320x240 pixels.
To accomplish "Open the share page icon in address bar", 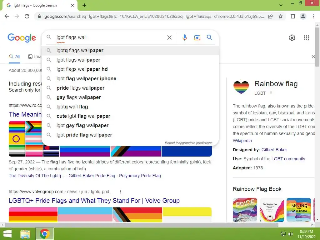I will coord(271,16).
